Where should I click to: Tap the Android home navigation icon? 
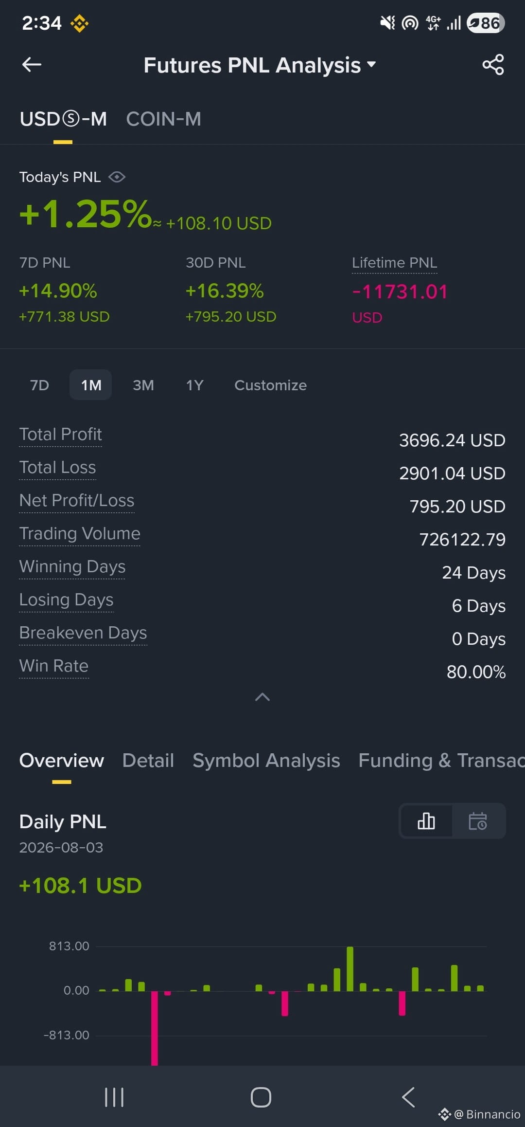pyautogui.click(x=261, y=1097)
